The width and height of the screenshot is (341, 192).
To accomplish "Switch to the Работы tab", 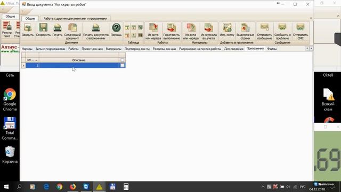I will pos(74,49).
